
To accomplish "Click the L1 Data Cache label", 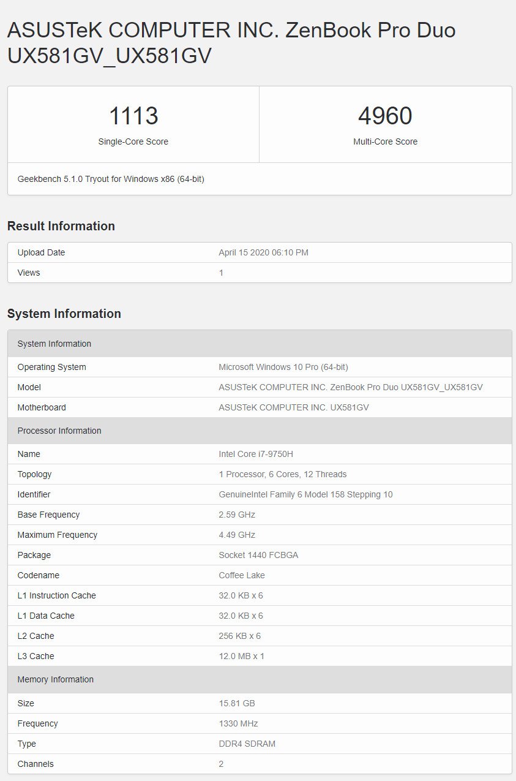I will (46, 616).
